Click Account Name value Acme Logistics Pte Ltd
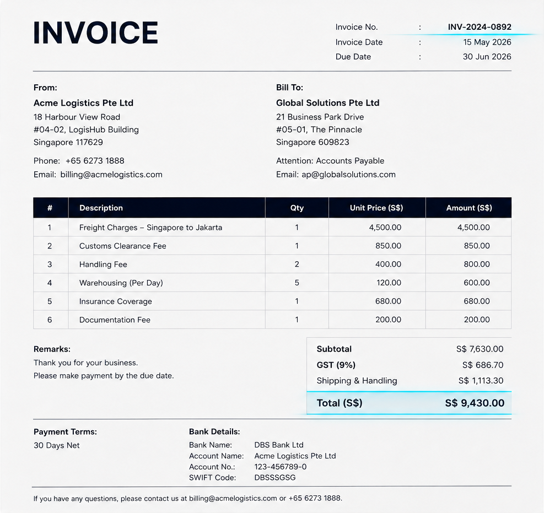The width and height of the screenshot is (544, 513). coord(295,456)
